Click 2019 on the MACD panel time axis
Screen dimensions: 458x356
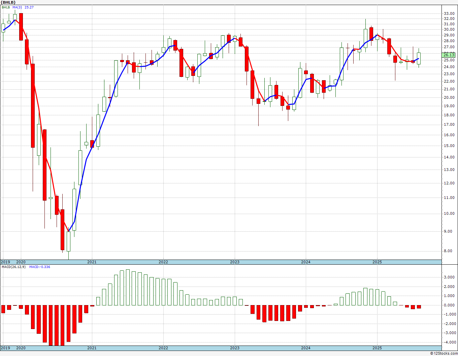[x=5, y=348]
